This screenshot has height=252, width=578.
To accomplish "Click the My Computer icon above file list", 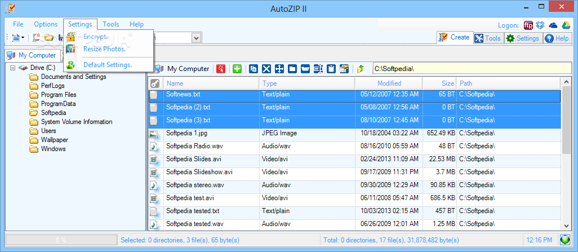I will click(159, 69).
